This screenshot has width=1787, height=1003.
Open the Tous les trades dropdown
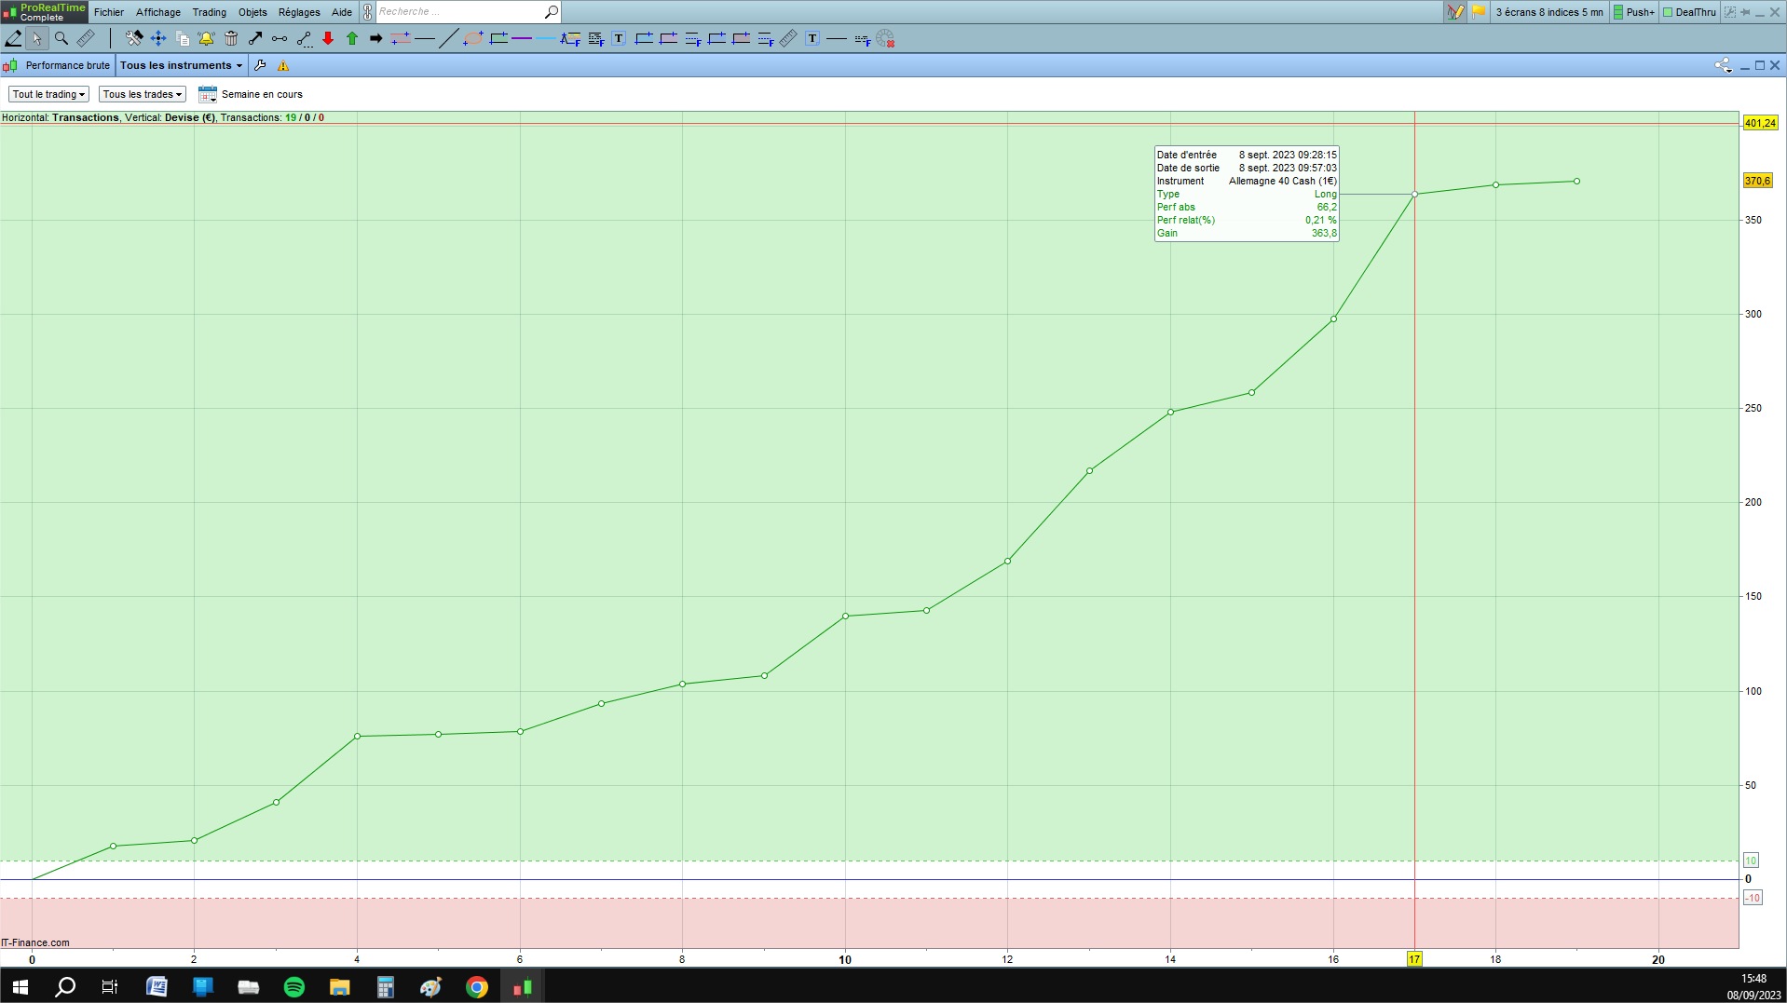pyautogui.click(x=143, y=94)
